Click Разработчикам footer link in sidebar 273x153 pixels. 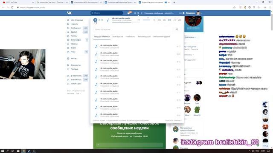(x=79, y=91)
